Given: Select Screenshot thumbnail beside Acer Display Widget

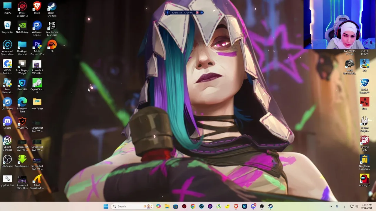Looking at the screenshot, I should point(37,67).
